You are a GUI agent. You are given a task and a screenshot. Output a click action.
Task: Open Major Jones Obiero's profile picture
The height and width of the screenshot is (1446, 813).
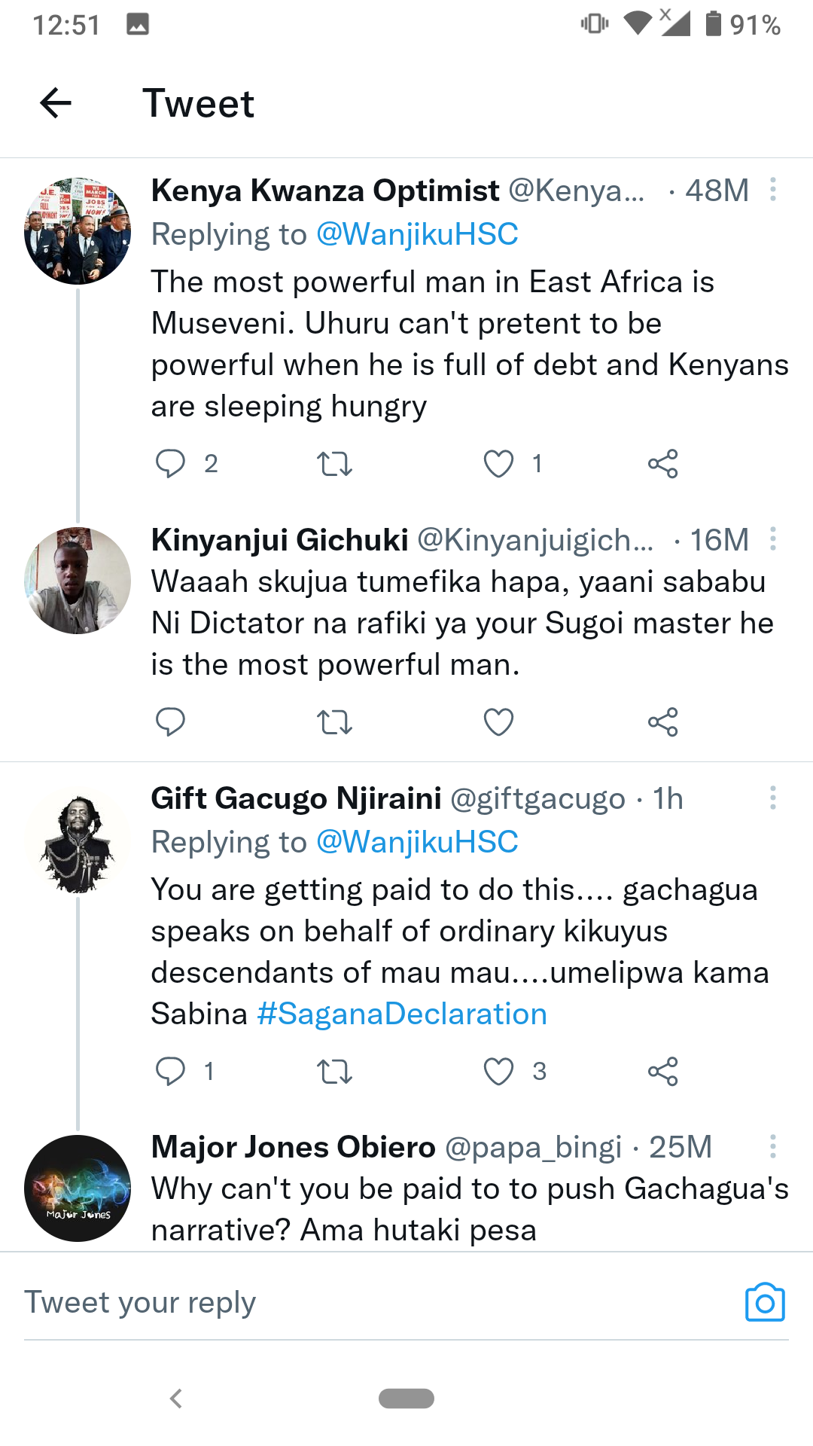pos(78,1188)
